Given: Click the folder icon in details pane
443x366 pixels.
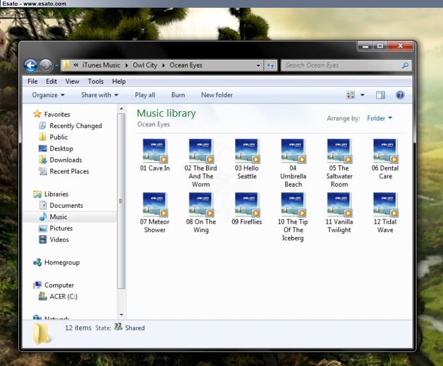Looking at the screenshot, I should 42,333.
